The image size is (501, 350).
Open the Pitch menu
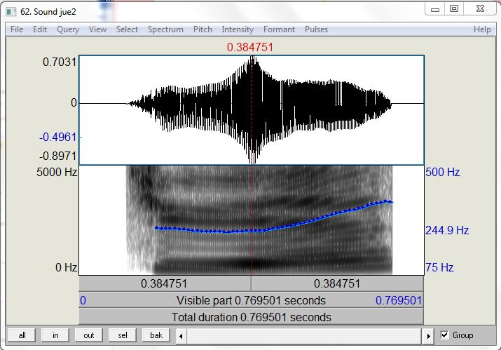pos(203,29)
